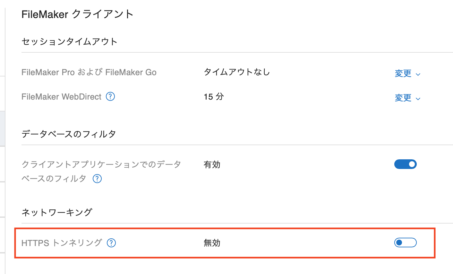
Task: Click the FileMaker クライアント page title
Action: pos(77,14)
